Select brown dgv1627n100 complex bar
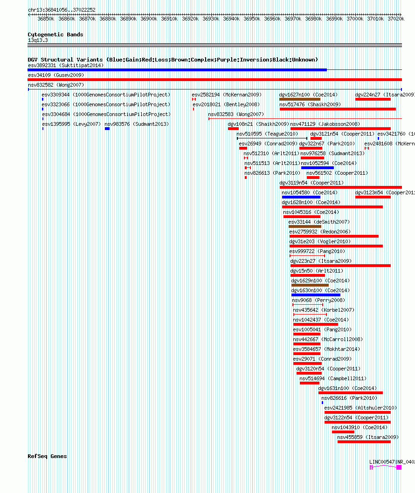The height and width of the screenshot is (493, 415). (299, 99)
